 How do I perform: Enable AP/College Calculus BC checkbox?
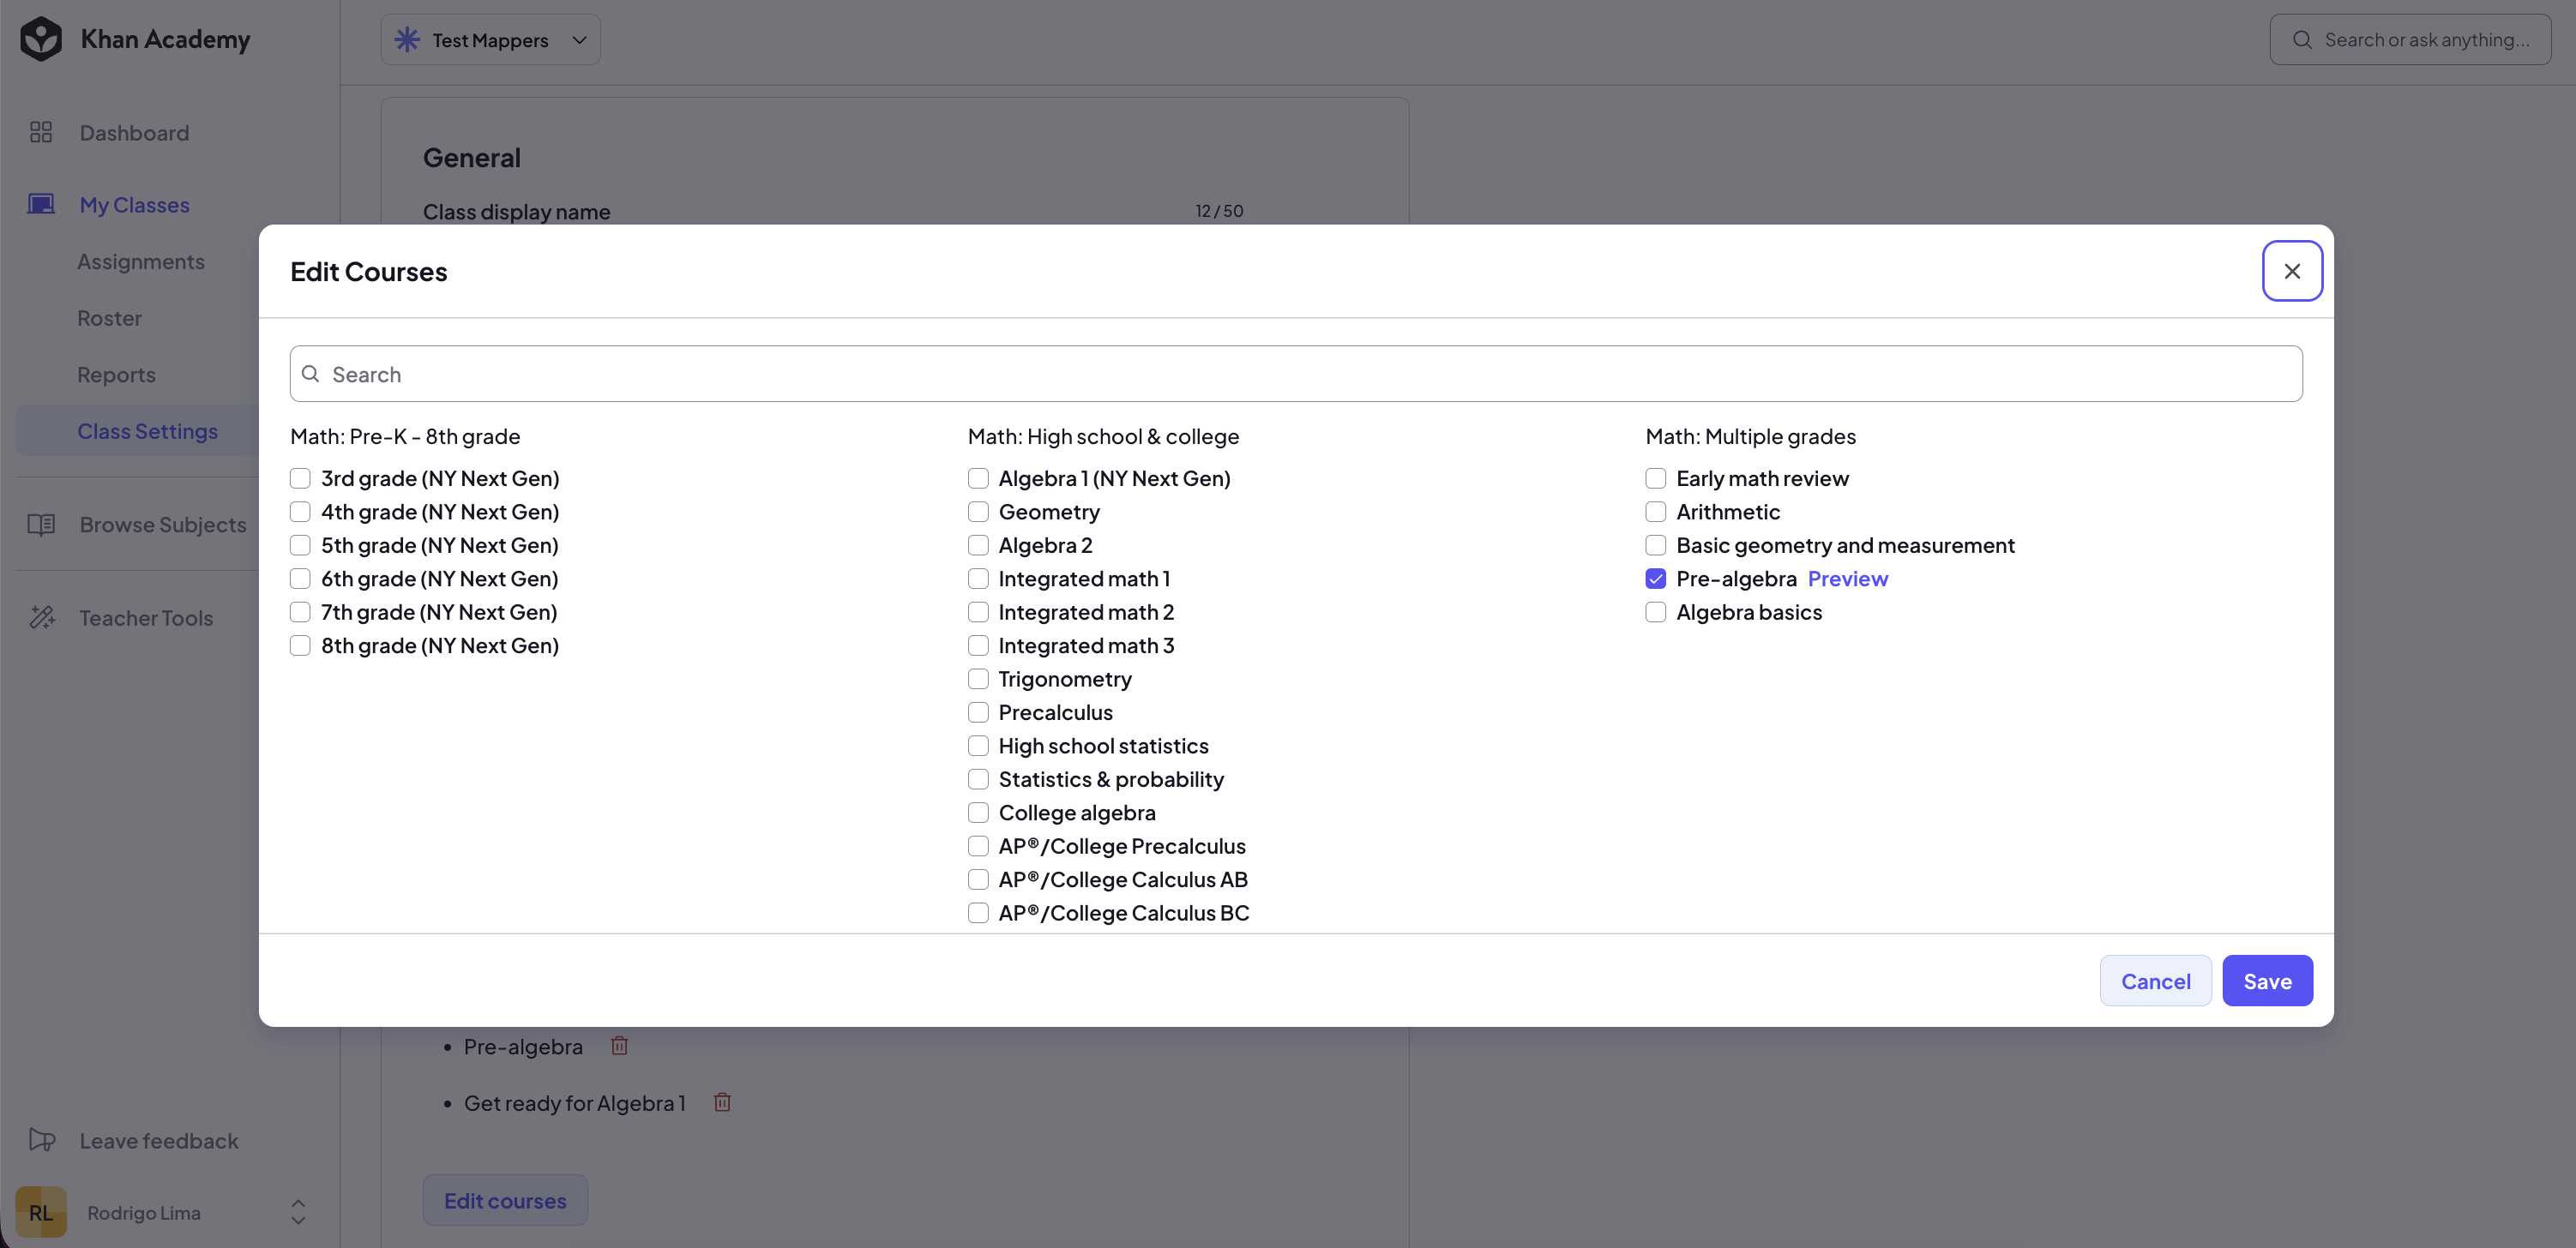tap(978, 912)
